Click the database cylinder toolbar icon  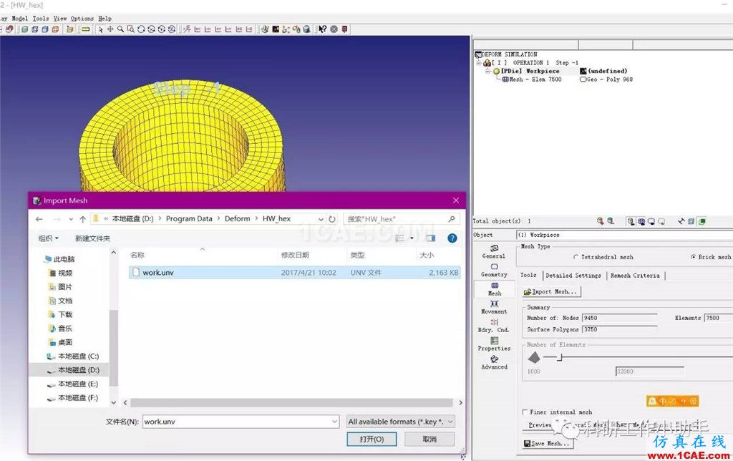point(306,29)
